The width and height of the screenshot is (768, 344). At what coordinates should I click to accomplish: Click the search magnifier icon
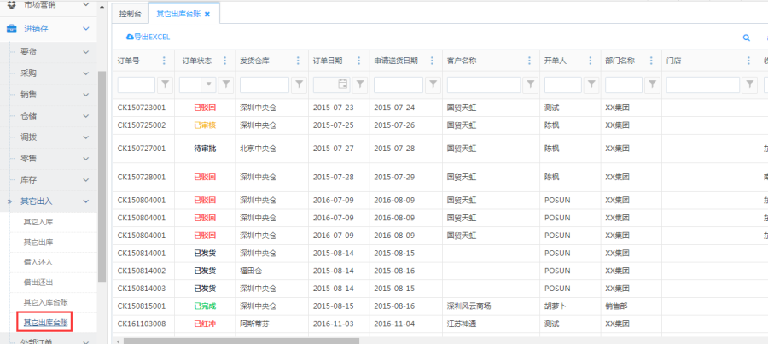[746, 38]
